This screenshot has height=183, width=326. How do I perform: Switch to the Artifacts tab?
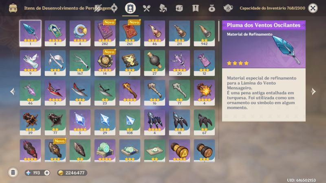(114, 8)
